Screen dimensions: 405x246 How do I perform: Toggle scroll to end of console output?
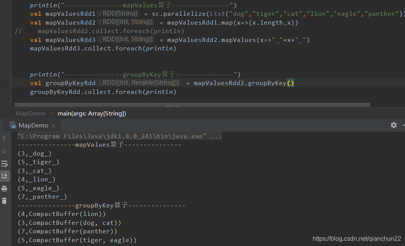(4, 176)
